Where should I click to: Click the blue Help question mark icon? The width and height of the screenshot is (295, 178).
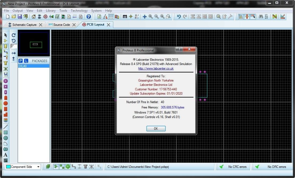[89, 17]
